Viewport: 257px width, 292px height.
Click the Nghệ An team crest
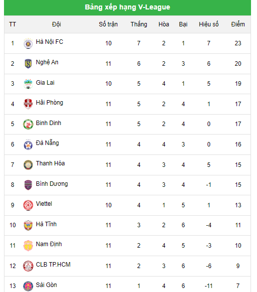click(28, 64)
